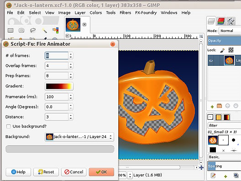Click the Spacing slider
The height and width of the screenshot is (181, 241).
(224, 166)
